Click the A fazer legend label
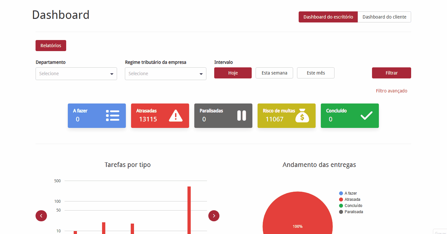Screen dimensions: 447x234 351,193
